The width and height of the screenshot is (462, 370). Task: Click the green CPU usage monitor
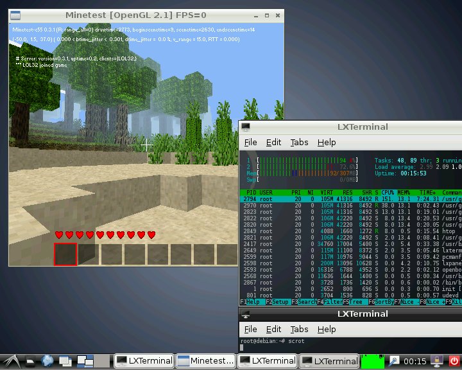[372, 362]
